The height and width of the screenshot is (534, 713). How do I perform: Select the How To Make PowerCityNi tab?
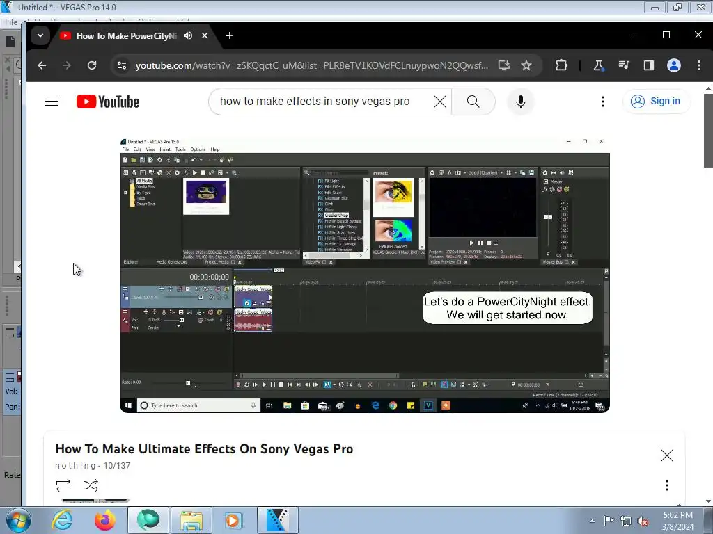[126, 35]
